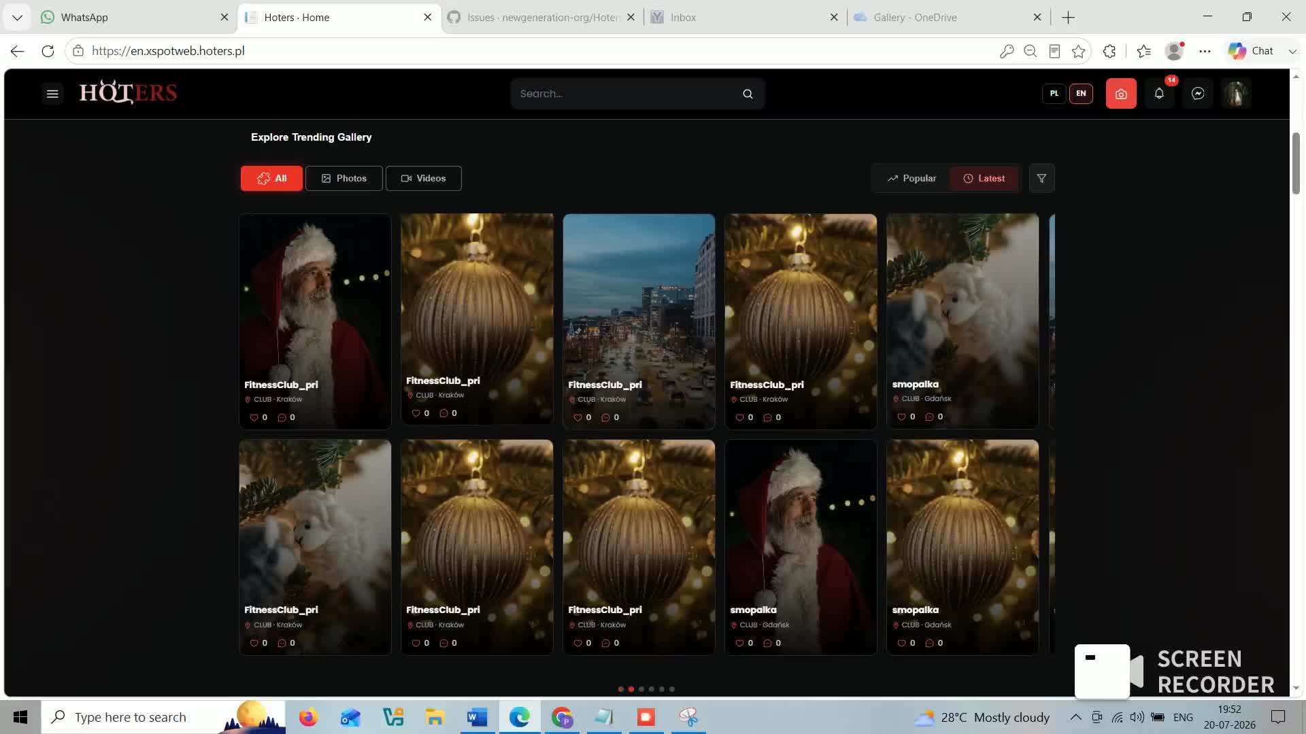The width and height of the screenshot is (1306, 734).
Task: Go to the first carousel page dot
Action: (x=620, y=689)
